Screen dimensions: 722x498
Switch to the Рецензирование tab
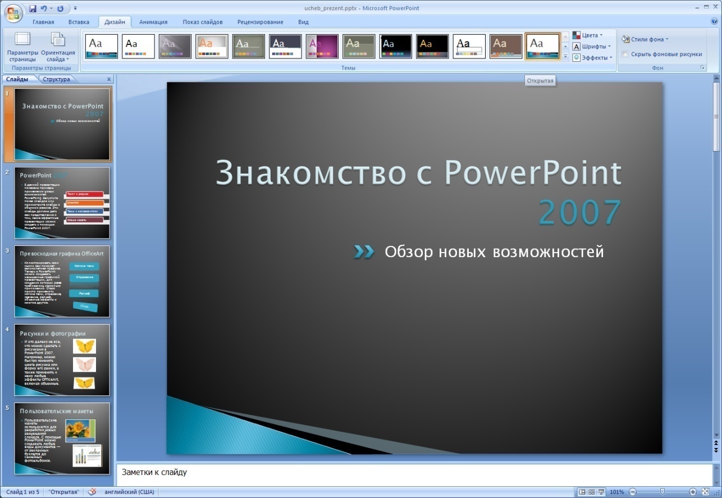point(260,22)
